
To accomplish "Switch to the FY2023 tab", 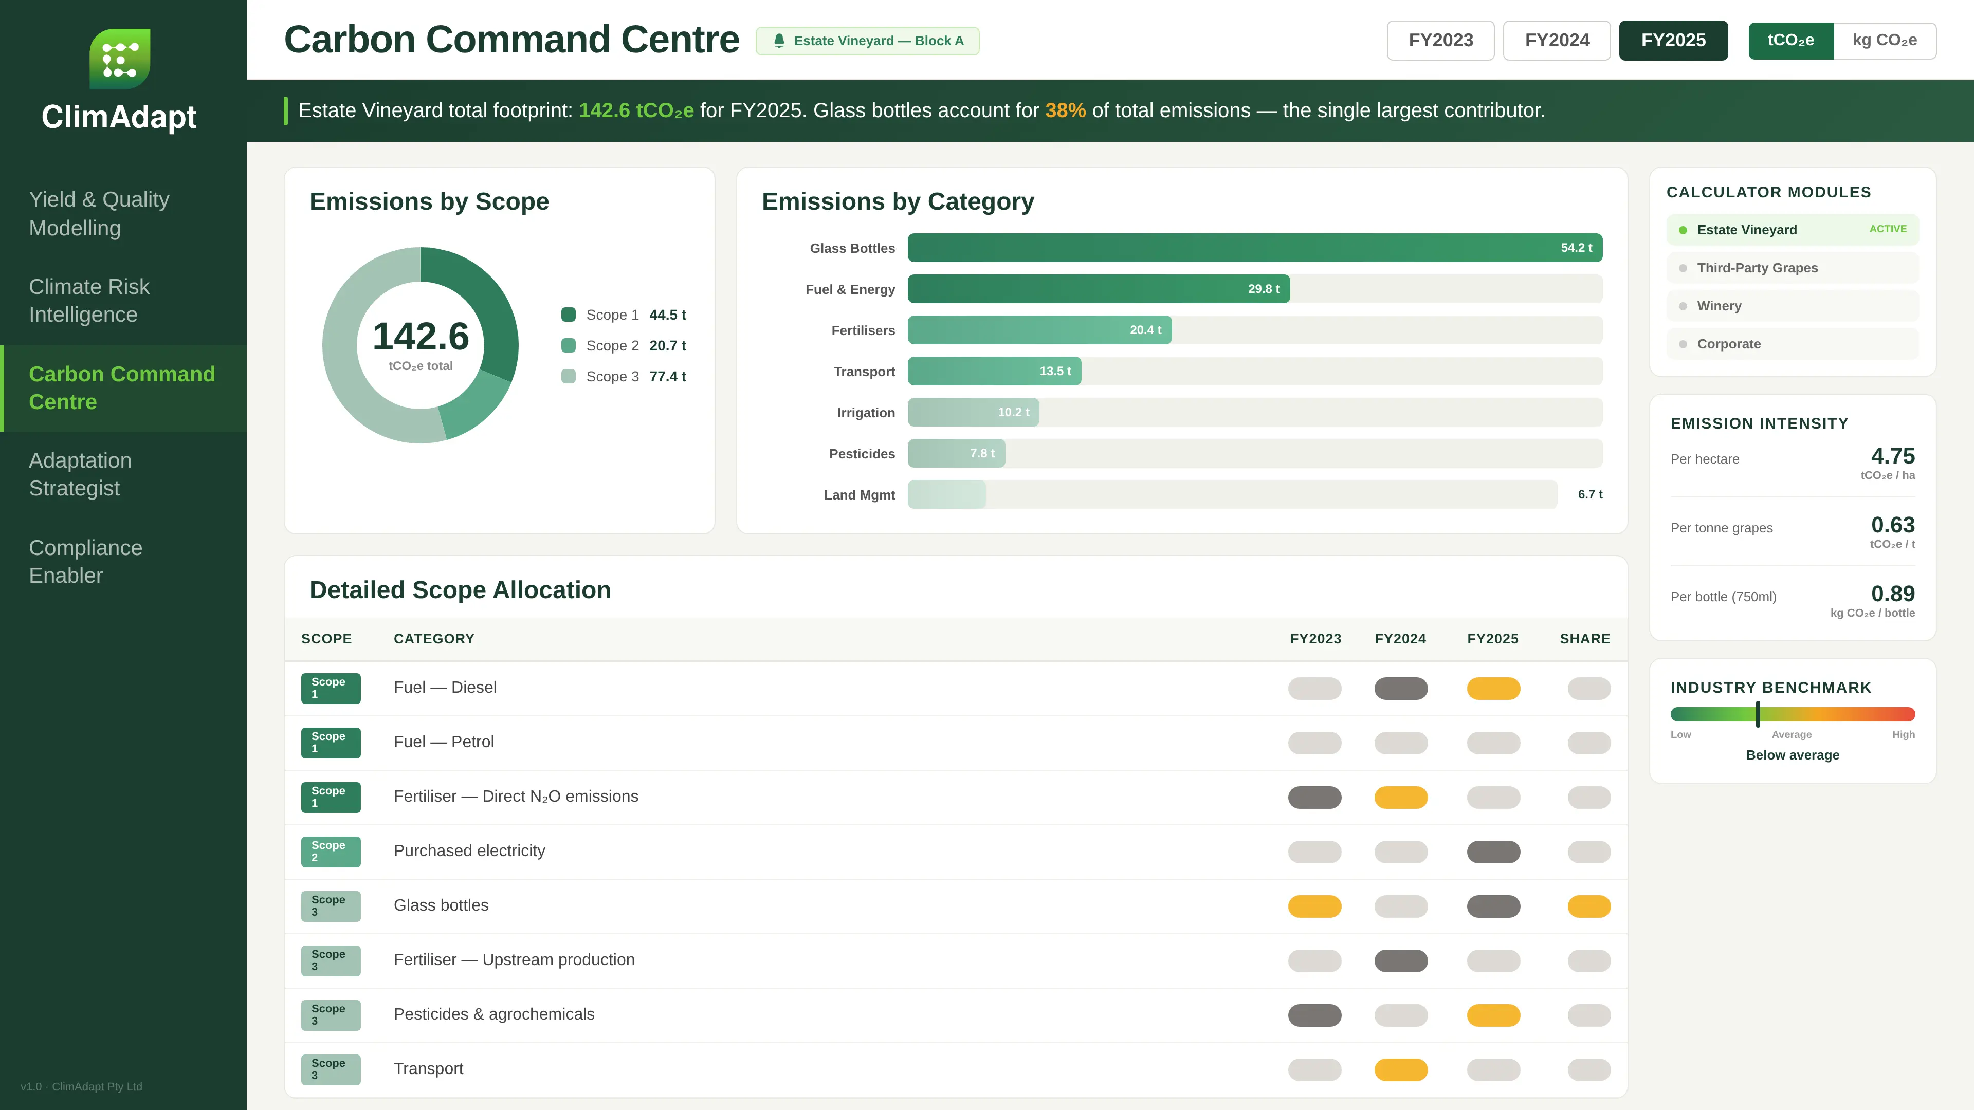I will tap(1440, 40).
